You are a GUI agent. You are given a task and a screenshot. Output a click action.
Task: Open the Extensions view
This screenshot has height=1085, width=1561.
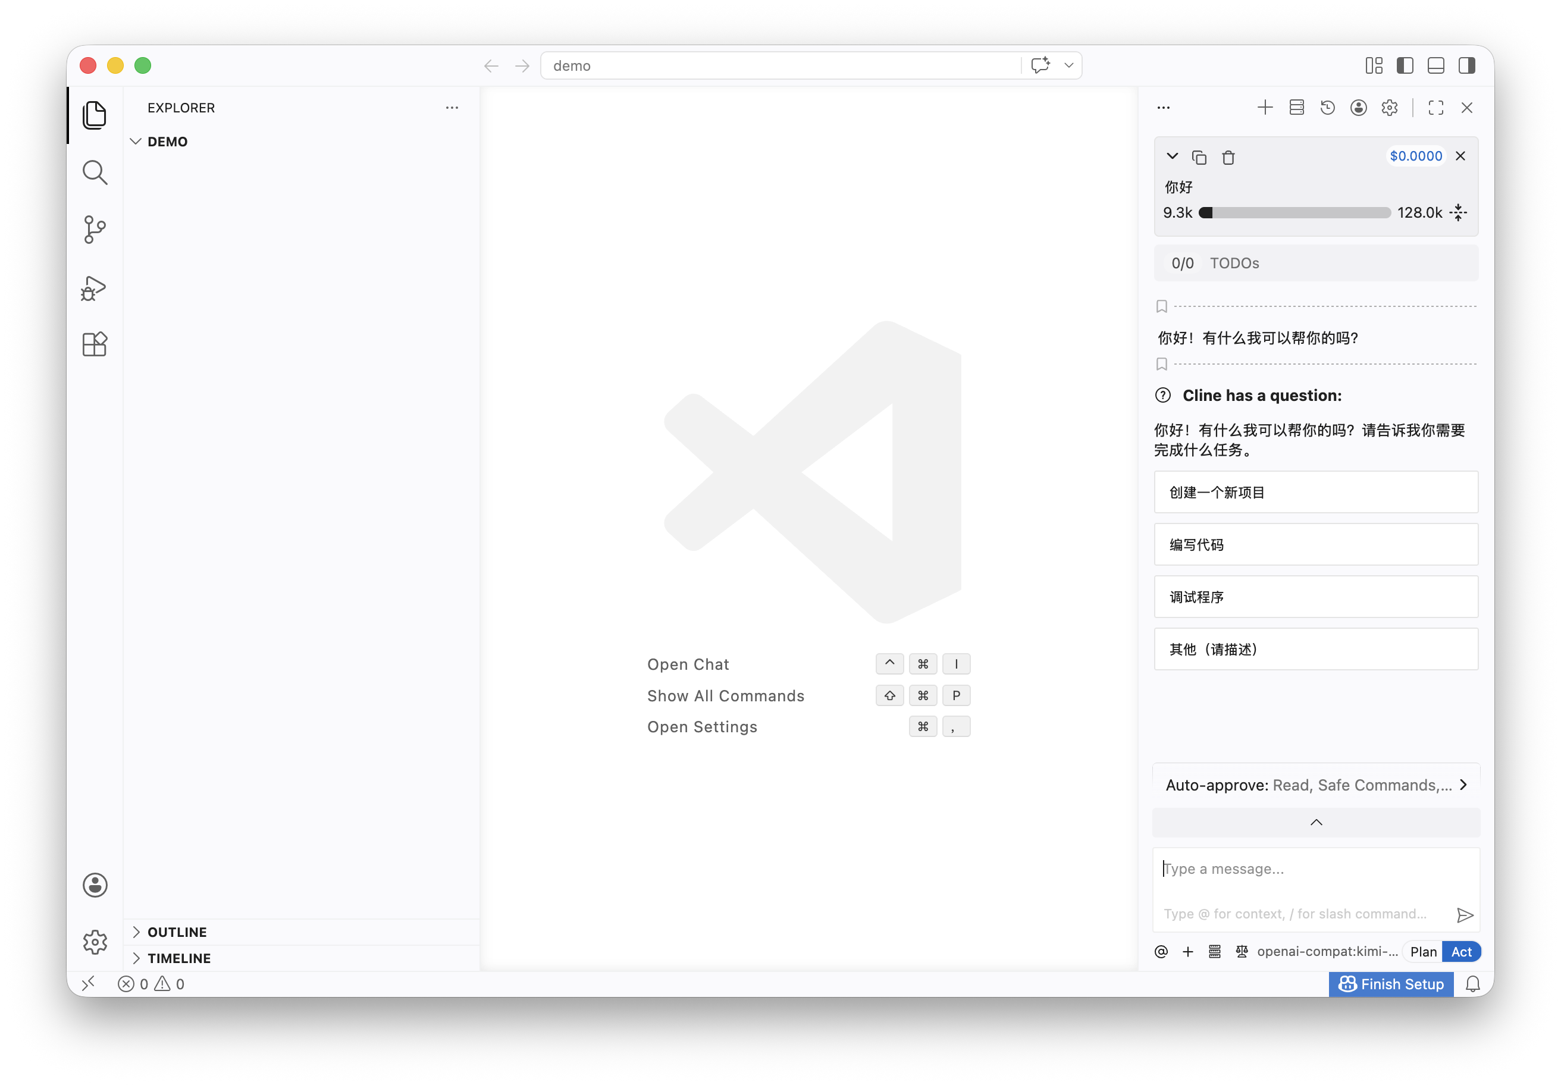pyautogui.click(x=95, y=344)
